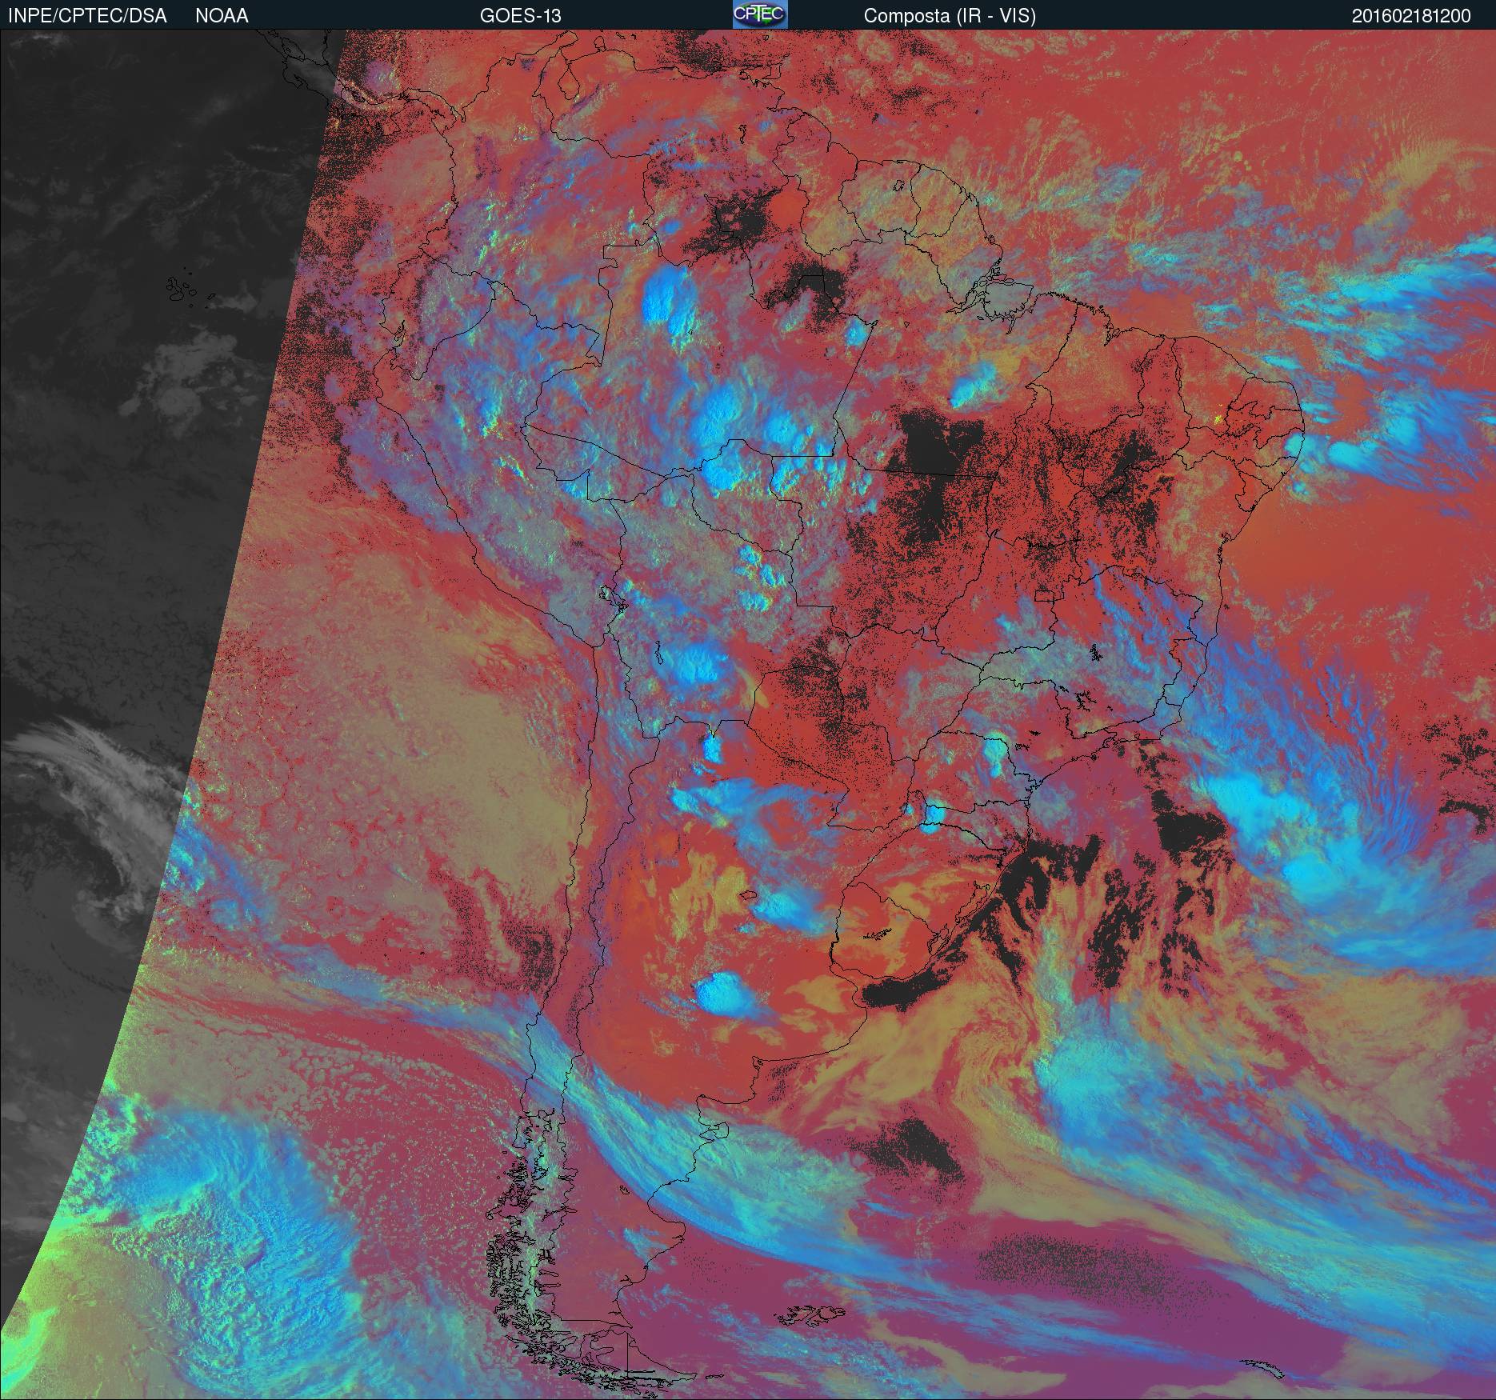1496x1400 pixels.
Task: Click the 201602181200 timestamp
Action: pos(1411,16)
